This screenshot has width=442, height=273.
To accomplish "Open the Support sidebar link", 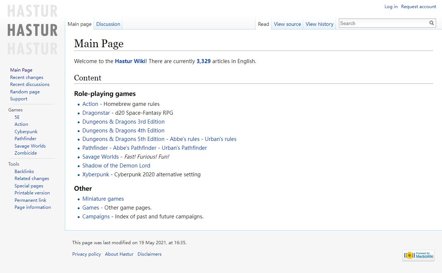I will (19, 99).
